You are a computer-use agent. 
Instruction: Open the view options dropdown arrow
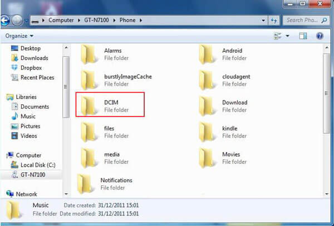pyautogui.click(x=287, y=36)
